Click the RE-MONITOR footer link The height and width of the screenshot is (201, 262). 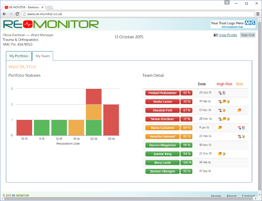point(20,195)
